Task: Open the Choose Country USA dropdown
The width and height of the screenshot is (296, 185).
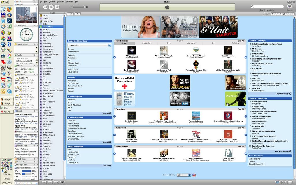Action: 184,175
